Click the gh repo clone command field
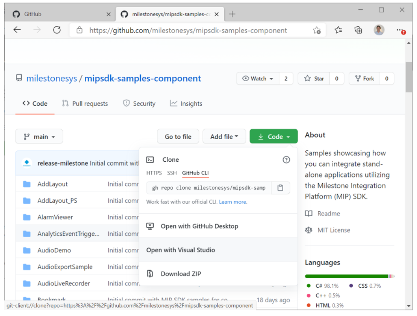This screenshot has height=316, width=417. pos(209,188)
